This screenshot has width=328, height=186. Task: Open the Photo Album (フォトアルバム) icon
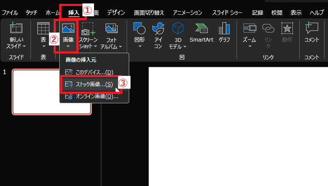112,29
